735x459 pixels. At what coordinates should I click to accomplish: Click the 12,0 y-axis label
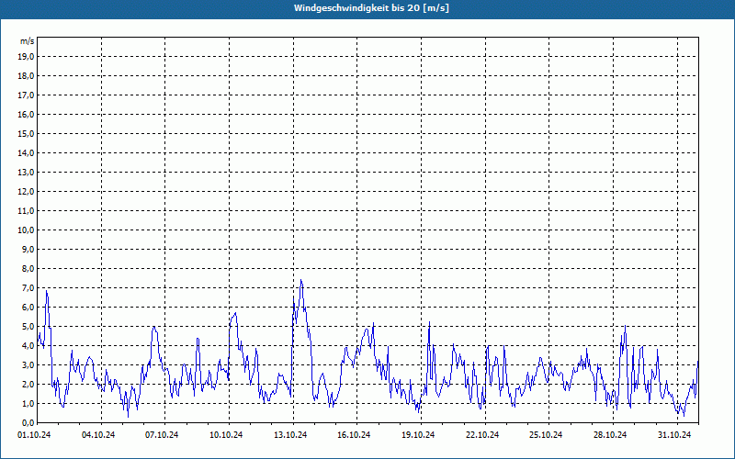27,191
